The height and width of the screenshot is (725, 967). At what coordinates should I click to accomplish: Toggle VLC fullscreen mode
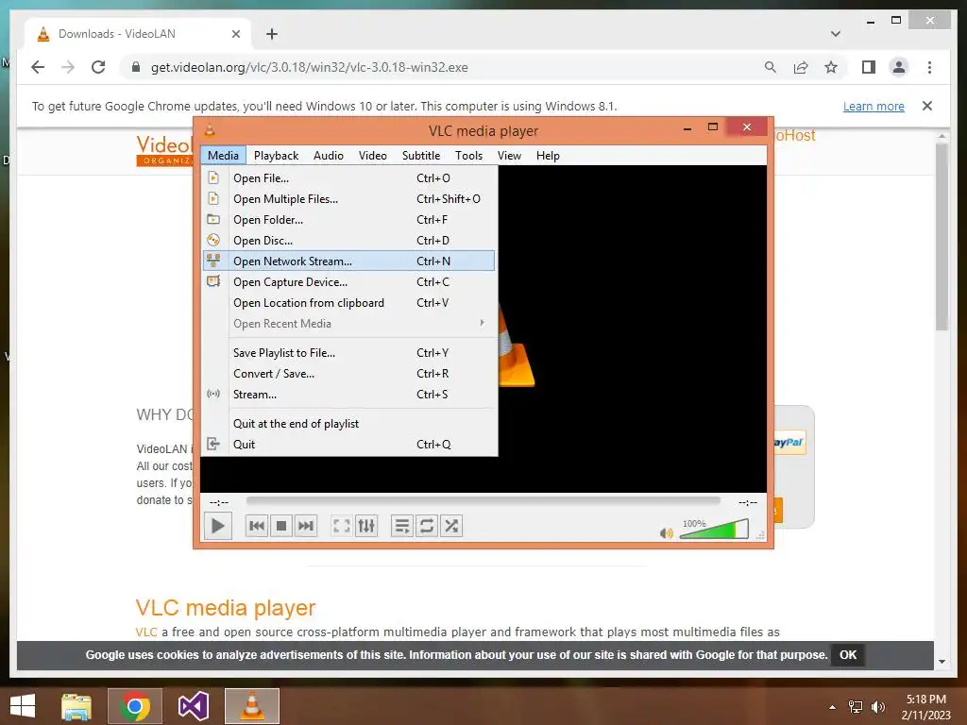[x=342, y=526]
